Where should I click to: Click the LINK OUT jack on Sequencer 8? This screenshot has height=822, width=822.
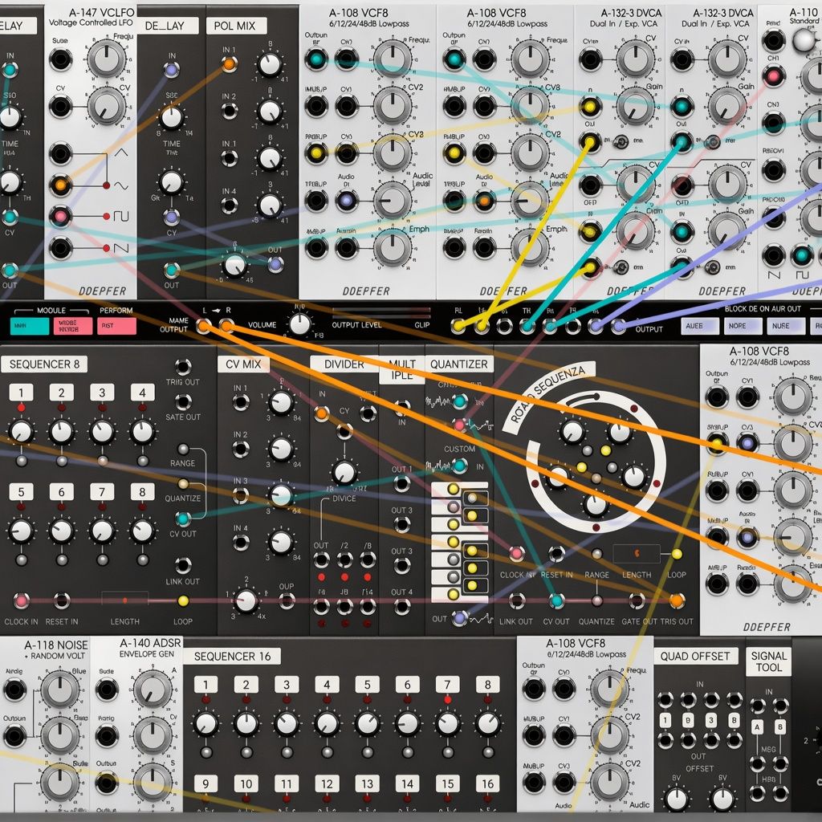(183, 566)
